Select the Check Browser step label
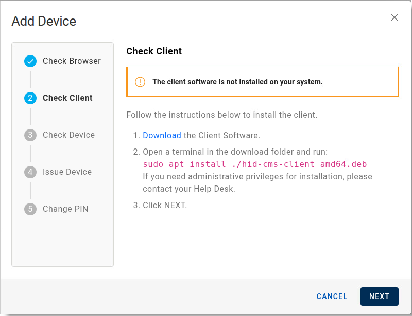Image resolution: width=412 pixels, height=316 pixels. 72,61
